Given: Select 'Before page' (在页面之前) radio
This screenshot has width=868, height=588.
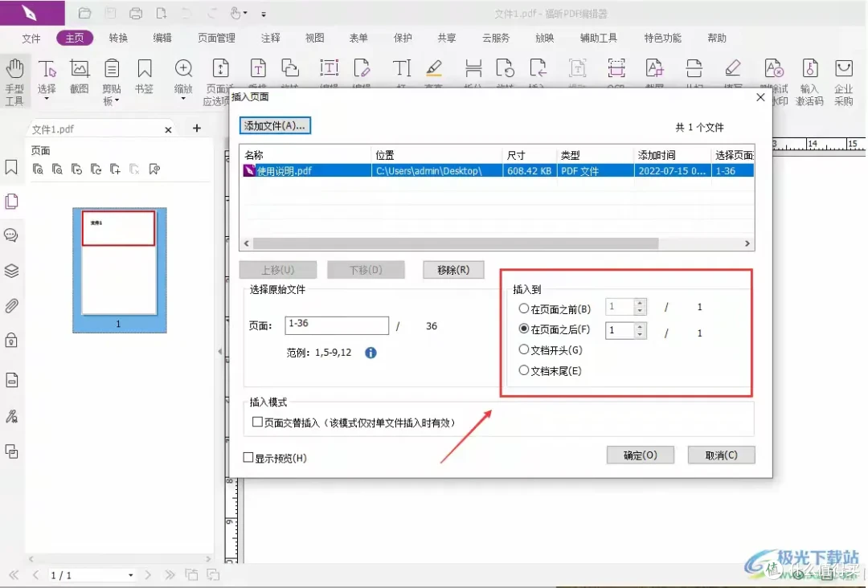Looking at the screenshot, I should coord(523,308).
